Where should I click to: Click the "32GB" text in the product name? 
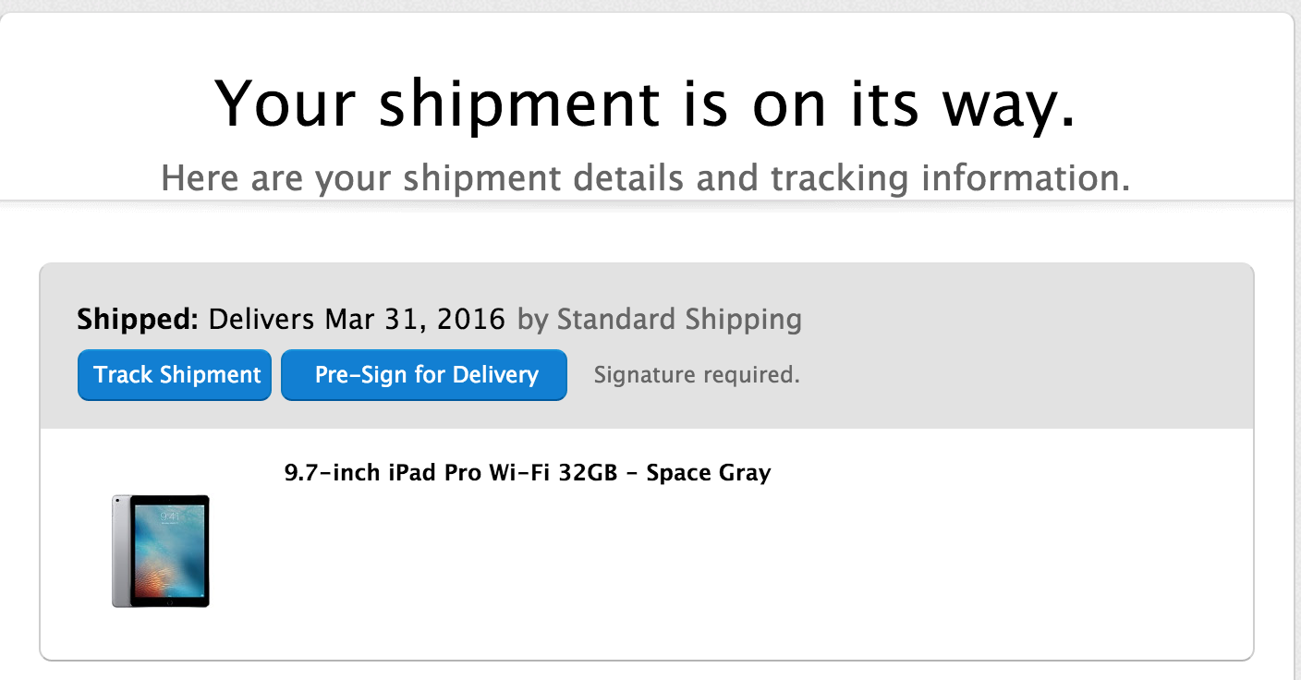588,473
